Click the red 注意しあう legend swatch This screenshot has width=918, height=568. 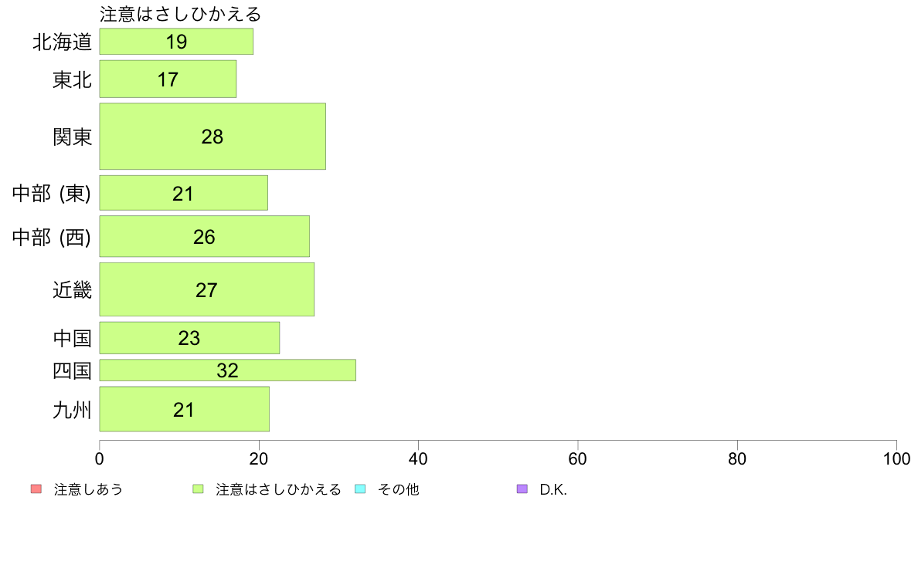36,489
